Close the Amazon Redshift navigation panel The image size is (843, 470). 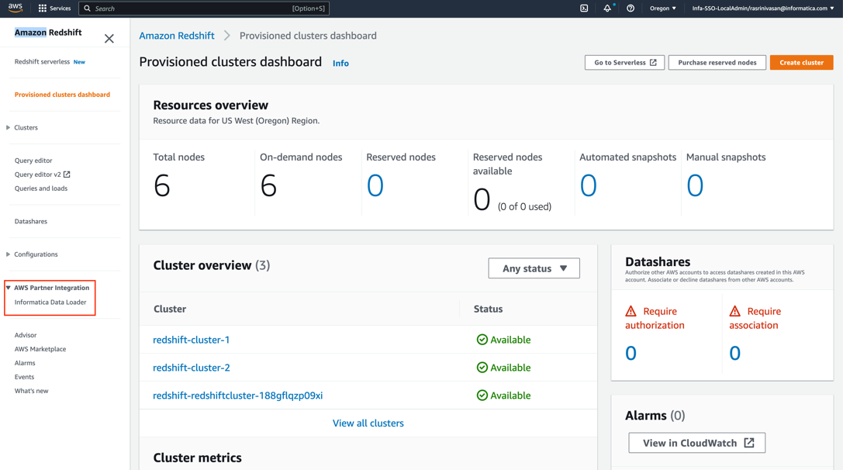pos(109,38)
